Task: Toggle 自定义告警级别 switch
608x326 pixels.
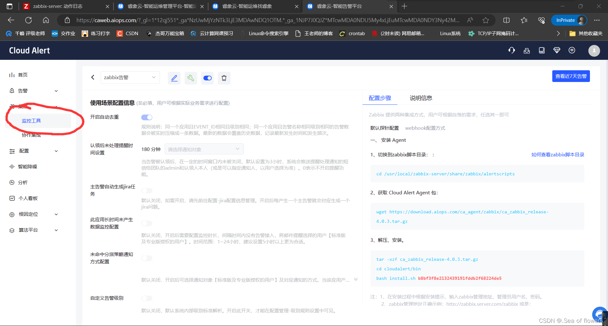Action: click(x=147, y=298)
